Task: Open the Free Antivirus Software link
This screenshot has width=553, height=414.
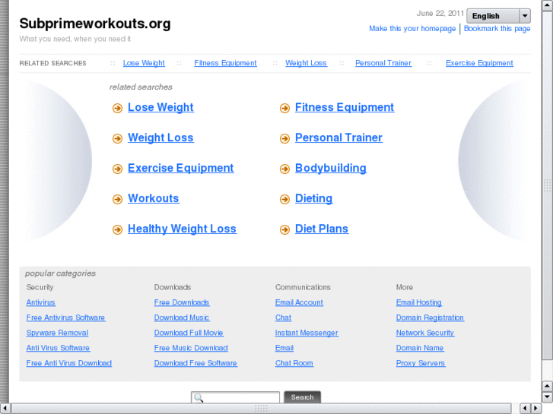Action: point(65,318)
